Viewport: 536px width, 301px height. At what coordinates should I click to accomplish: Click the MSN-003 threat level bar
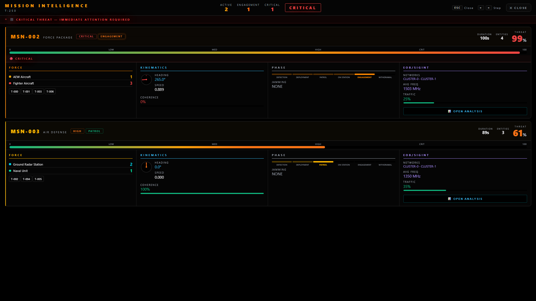(268, 147)
